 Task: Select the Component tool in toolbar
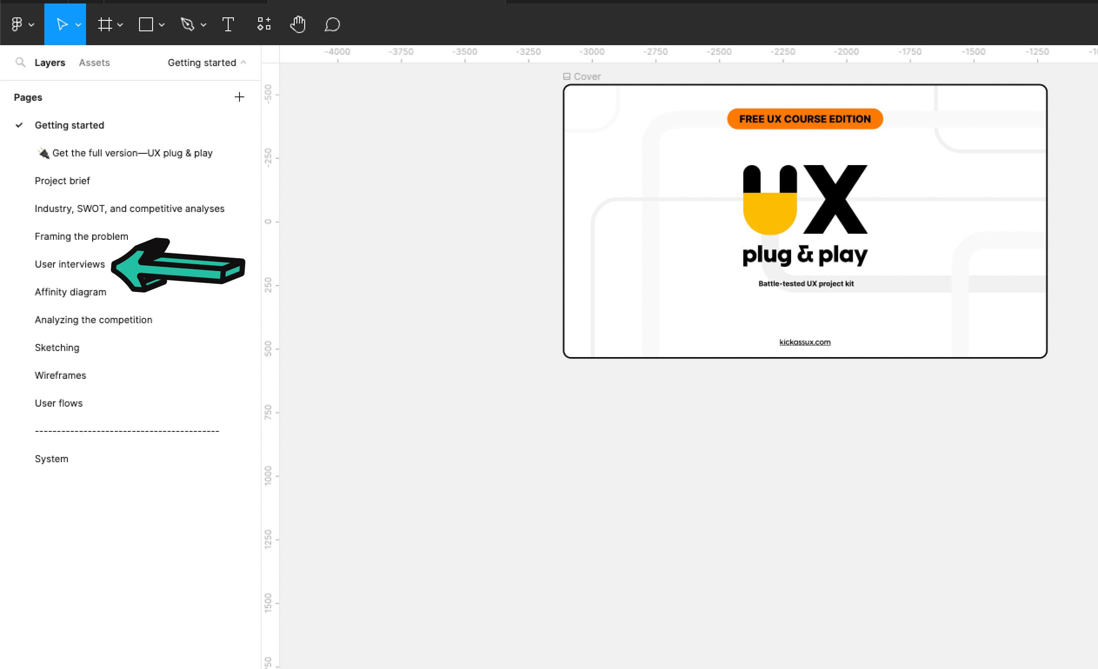click(x=264, y=23)
